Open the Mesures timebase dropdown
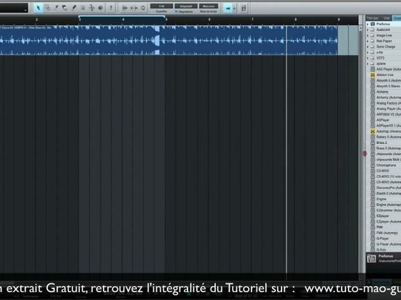This screenshot has height=300, width=401. (208, 6)
